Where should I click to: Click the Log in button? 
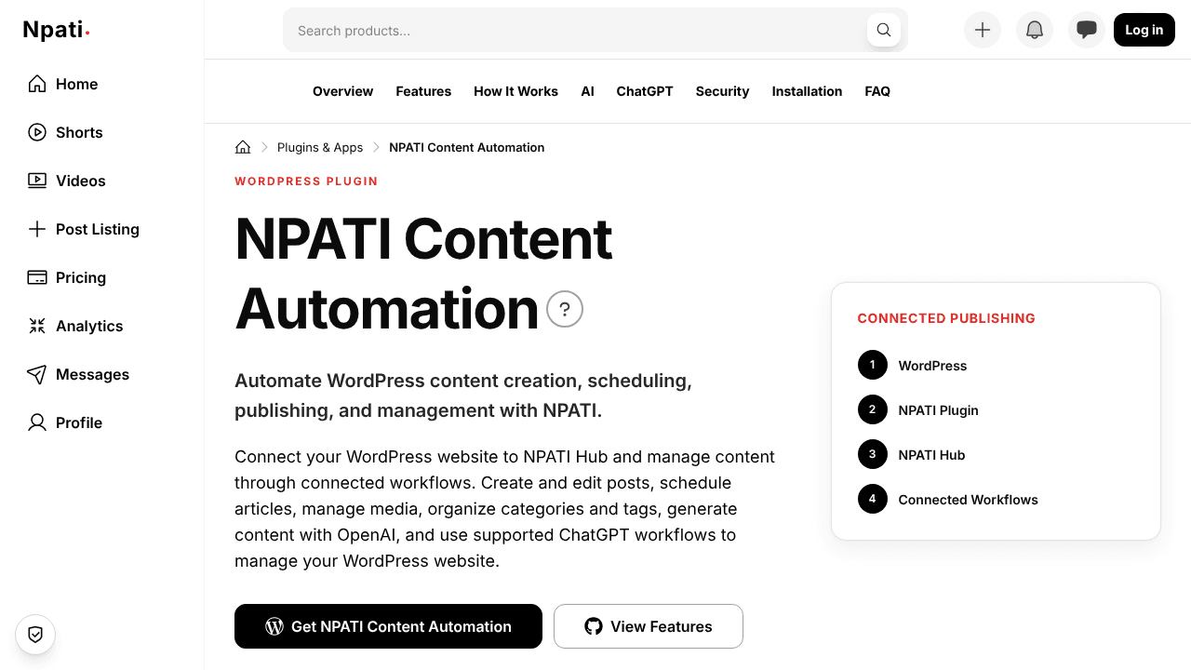click(1144, 30)
